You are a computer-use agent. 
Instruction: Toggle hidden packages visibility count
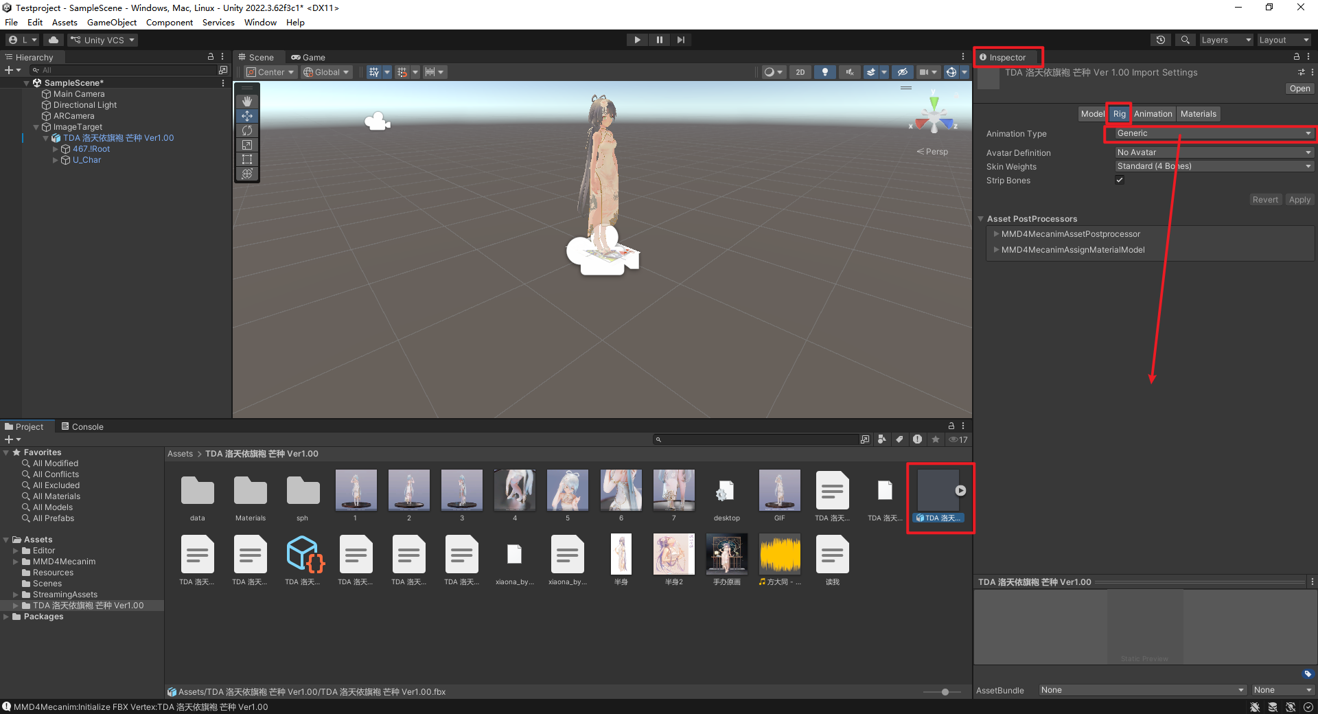(x=958, y=439)
